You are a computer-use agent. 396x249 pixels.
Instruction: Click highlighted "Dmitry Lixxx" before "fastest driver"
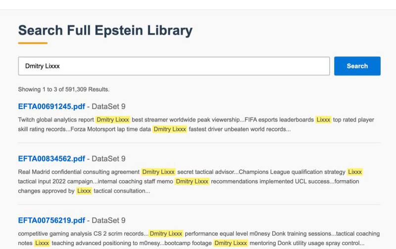pyautogui.click(x=170, y=129)
